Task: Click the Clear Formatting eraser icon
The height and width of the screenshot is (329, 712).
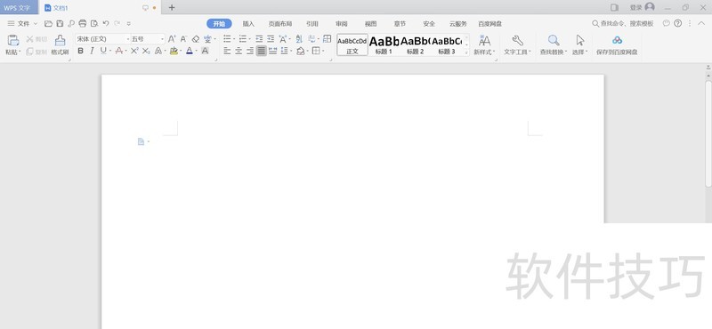Action: click(x=196, y=39)
